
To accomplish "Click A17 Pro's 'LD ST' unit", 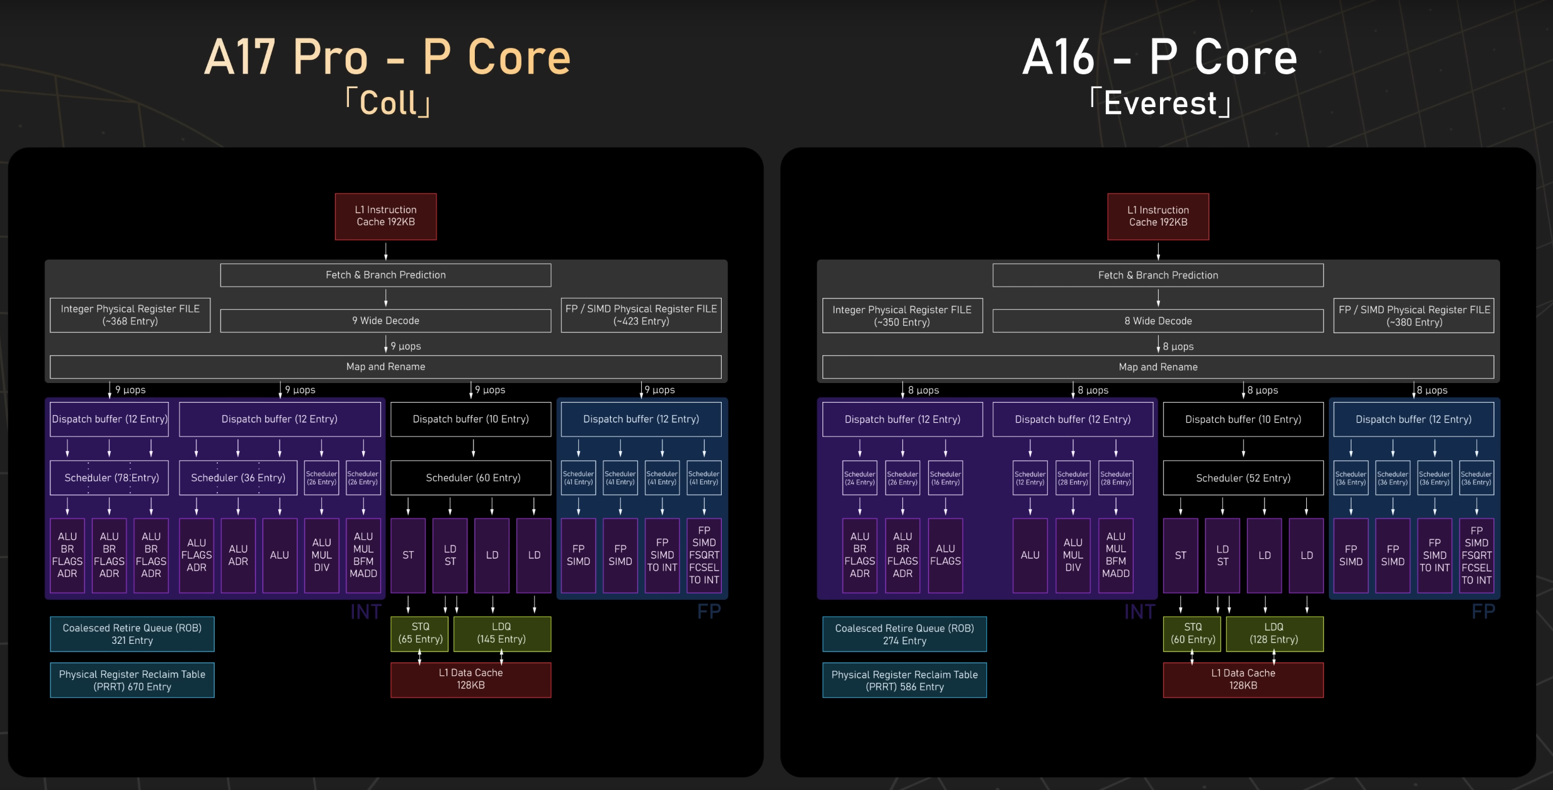I will tap(450, 555).
